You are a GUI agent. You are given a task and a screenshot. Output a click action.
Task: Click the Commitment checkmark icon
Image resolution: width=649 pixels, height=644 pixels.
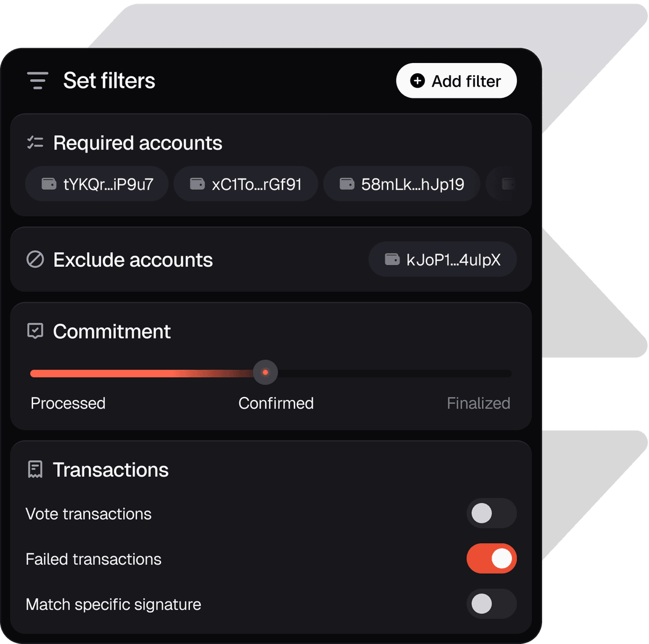tap(35, 330)
